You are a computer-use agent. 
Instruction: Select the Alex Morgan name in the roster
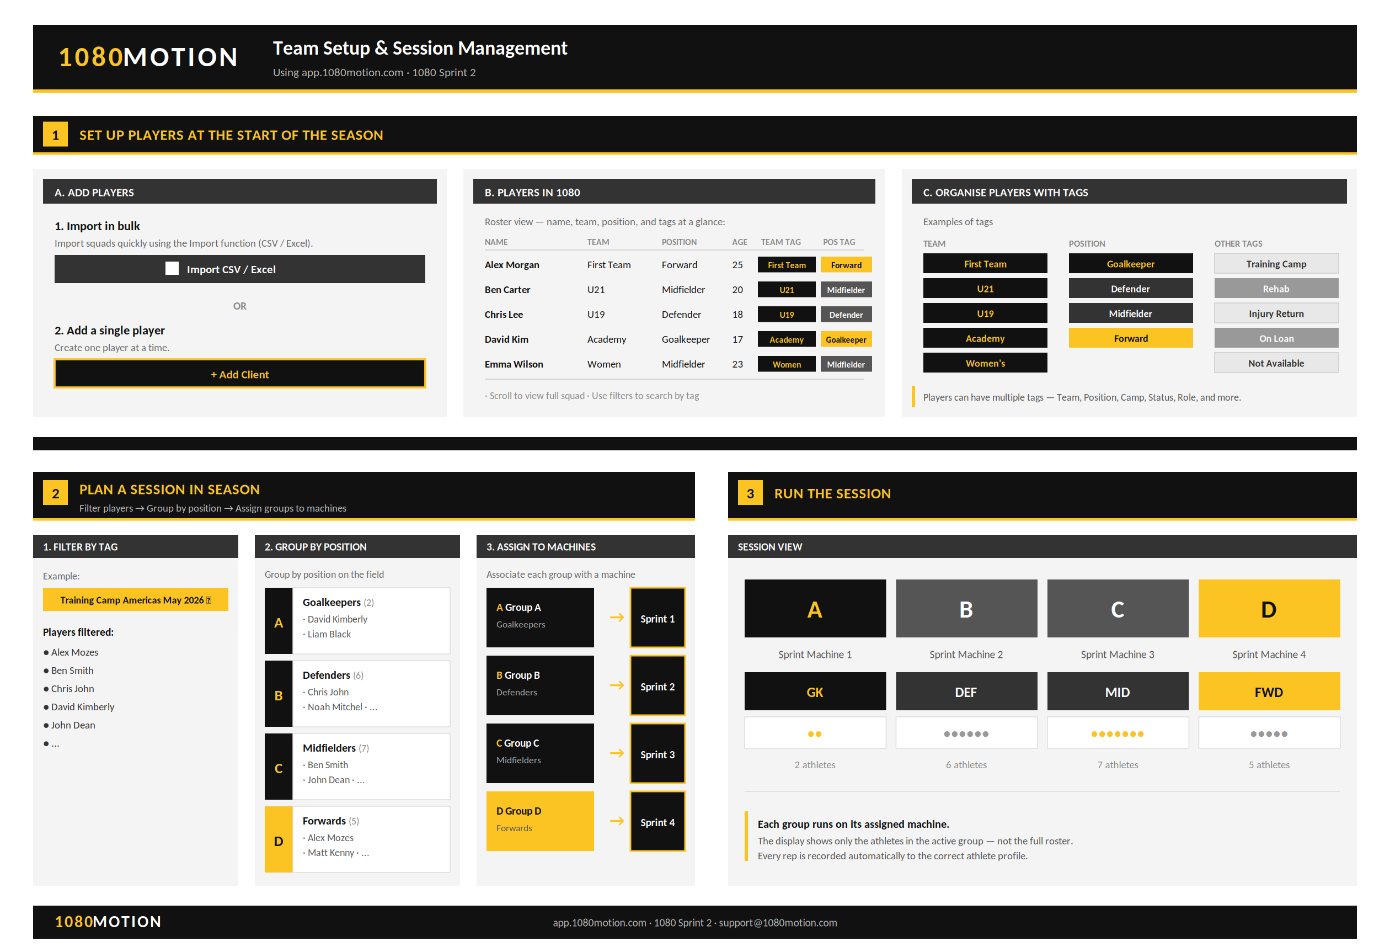(511, 264)
